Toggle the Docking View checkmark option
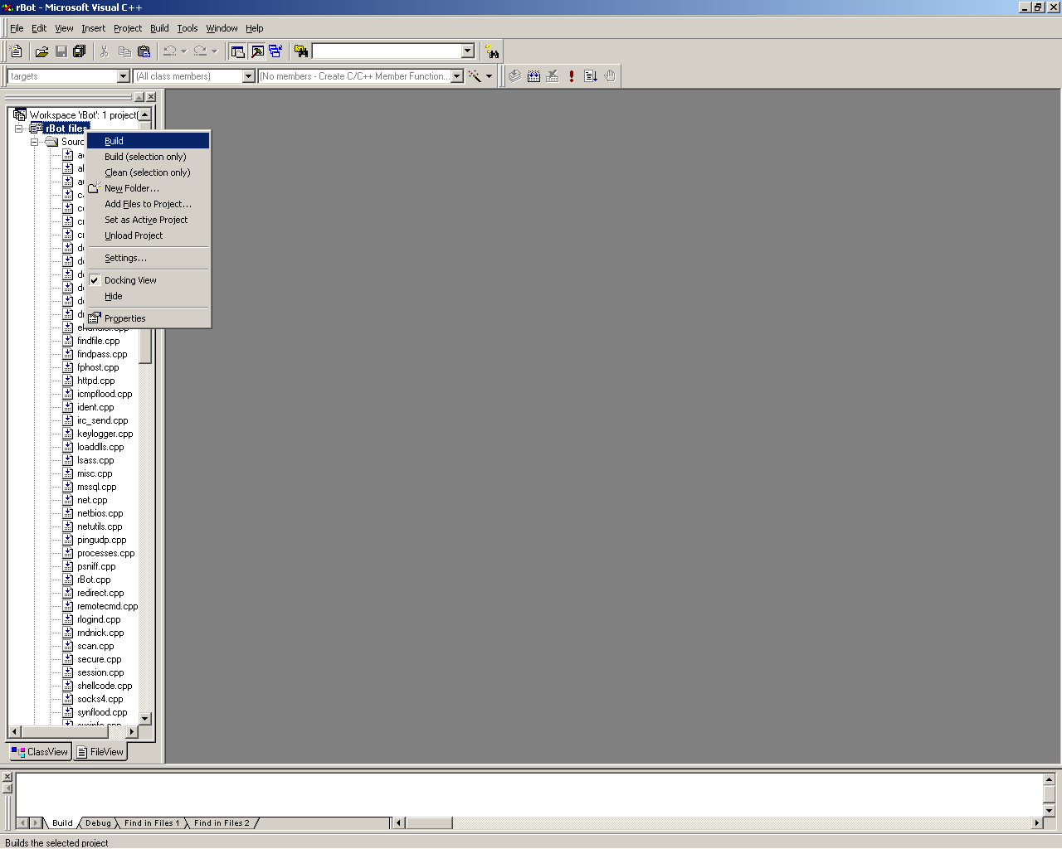Screen dimensions: 1062x849 [x=149, y=280]
